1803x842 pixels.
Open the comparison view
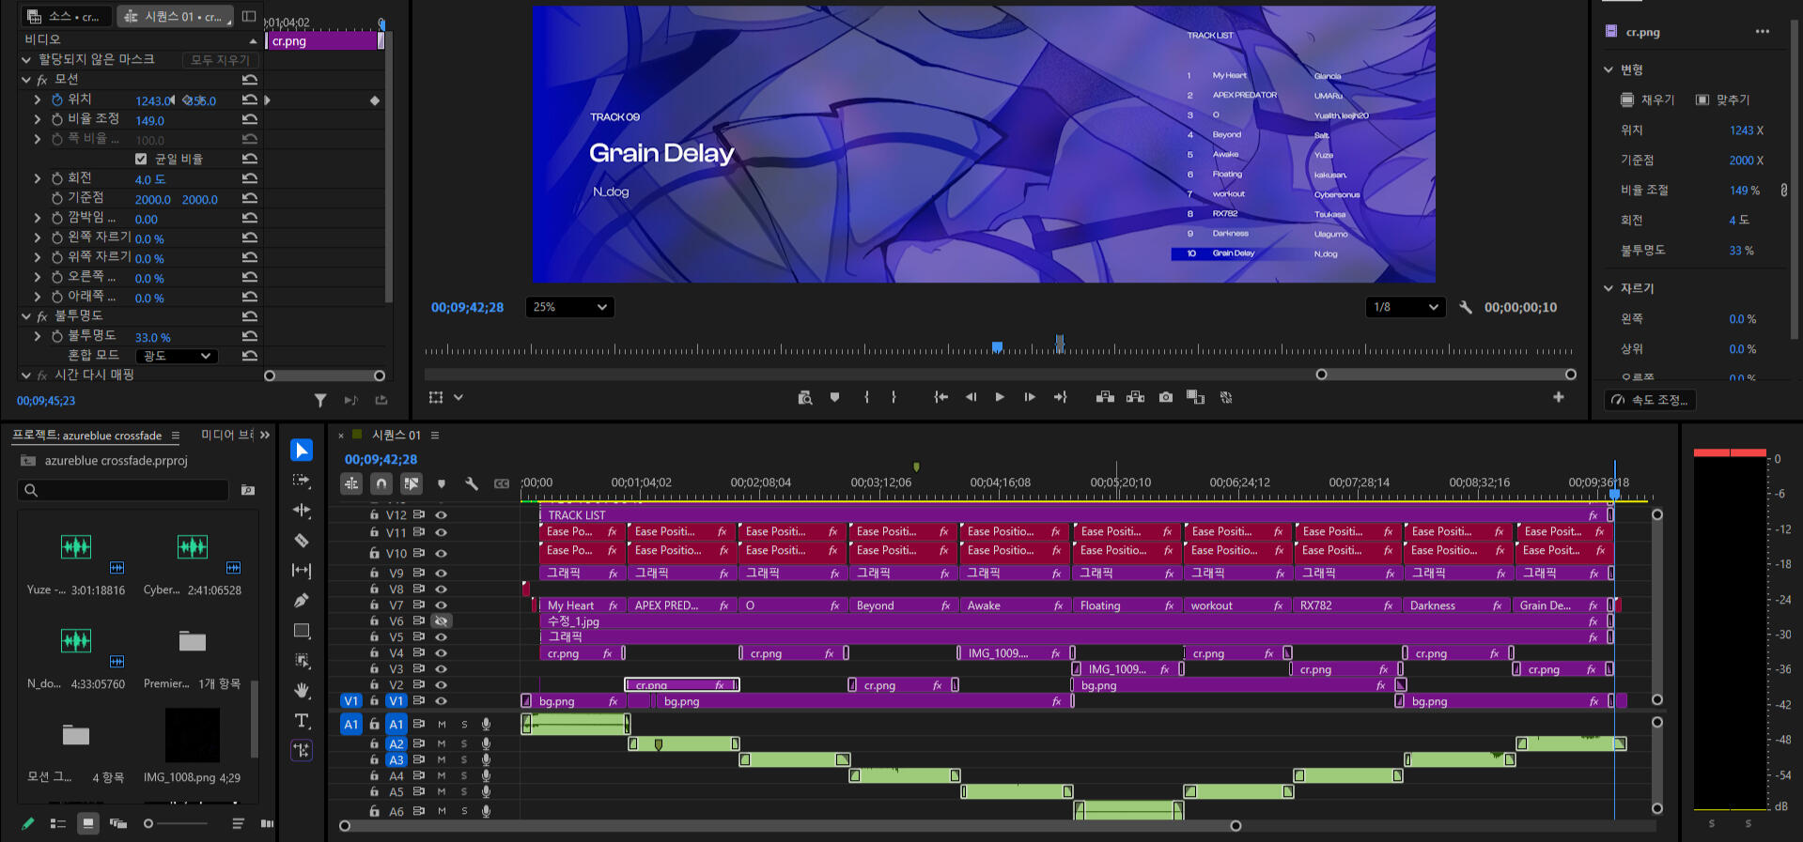(x=1195, y=398)
